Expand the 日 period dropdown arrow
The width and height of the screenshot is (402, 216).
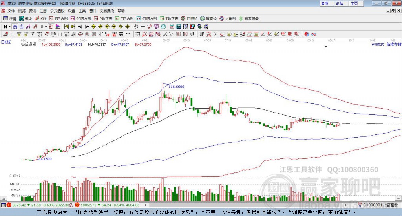9,27
